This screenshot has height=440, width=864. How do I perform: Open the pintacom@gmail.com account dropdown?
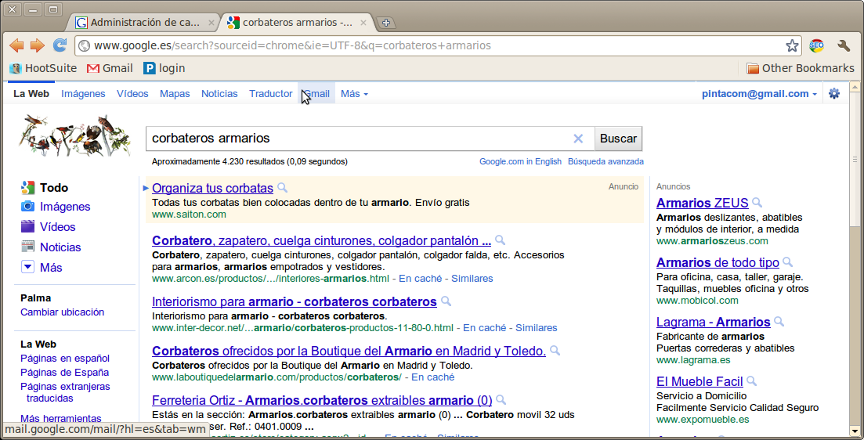(759, 94)
